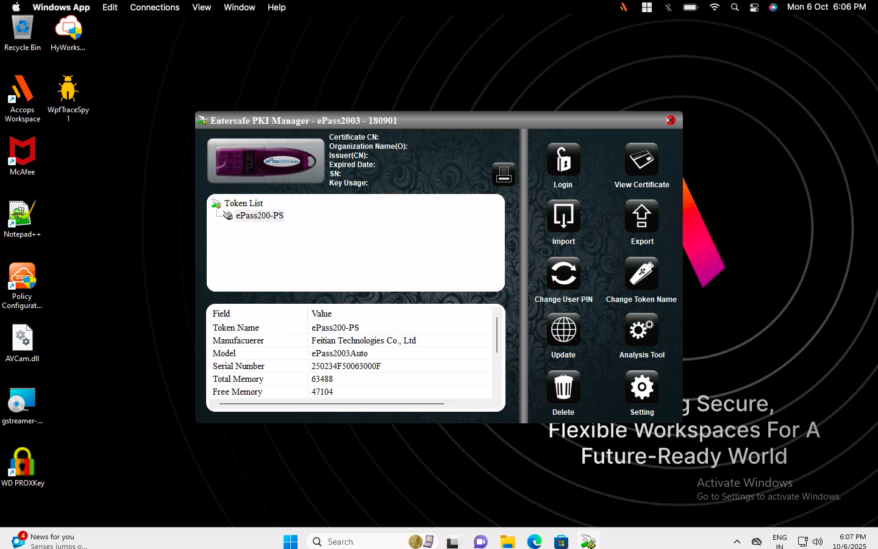The width and height of the screenshot is (878, 549).
Task: Open the Window menu
Action: pyautogui.click(x=239, y=7)
